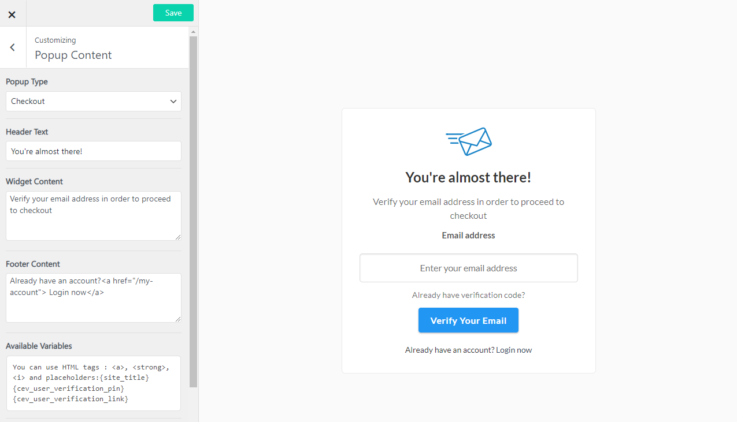Click the You're almost there heading in preview
The width and height of the screenshot is (737, 422).
[x=468, y=177]
